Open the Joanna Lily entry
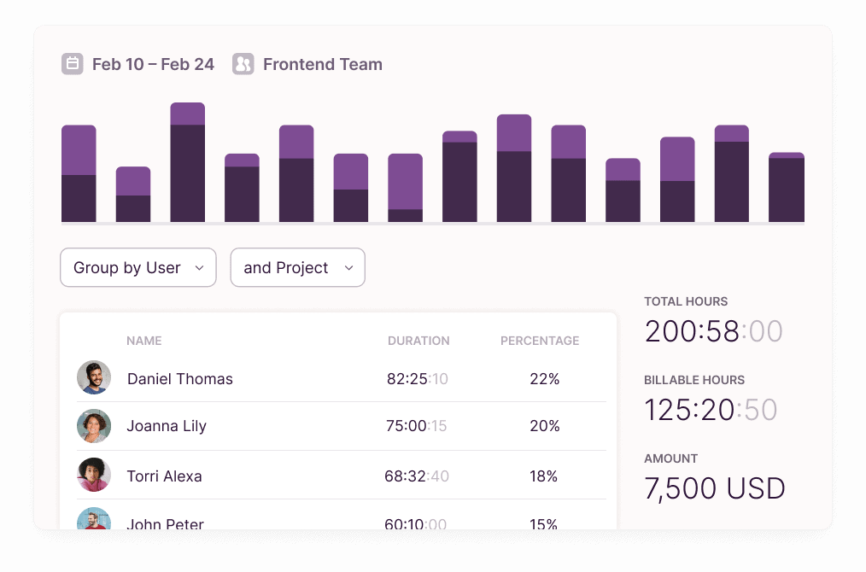This screenshot has width=866, height=572. (167, 426)
